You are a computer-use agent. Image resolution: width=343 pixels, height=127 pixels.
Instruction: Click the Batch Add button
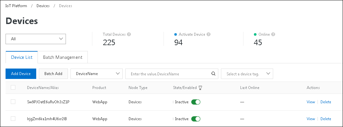click(54, 74)
